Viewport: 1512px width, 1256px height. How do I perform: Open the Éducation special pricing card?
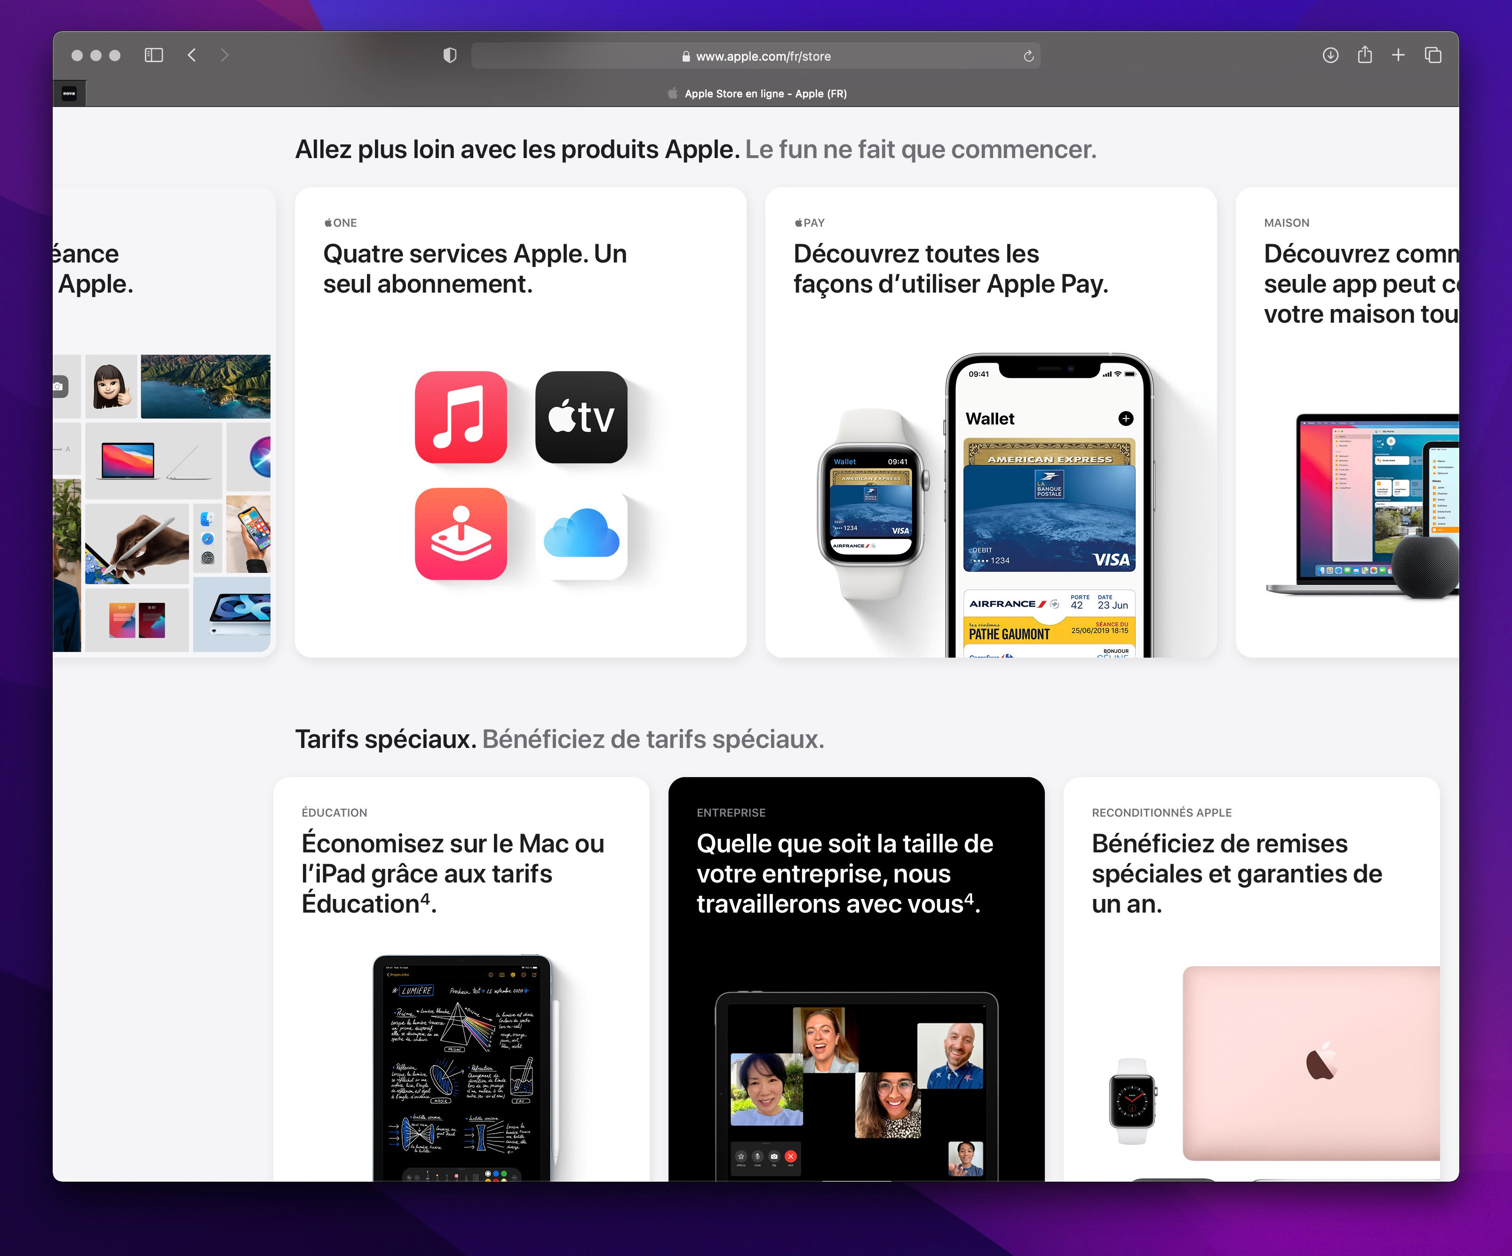click(453, 873)
